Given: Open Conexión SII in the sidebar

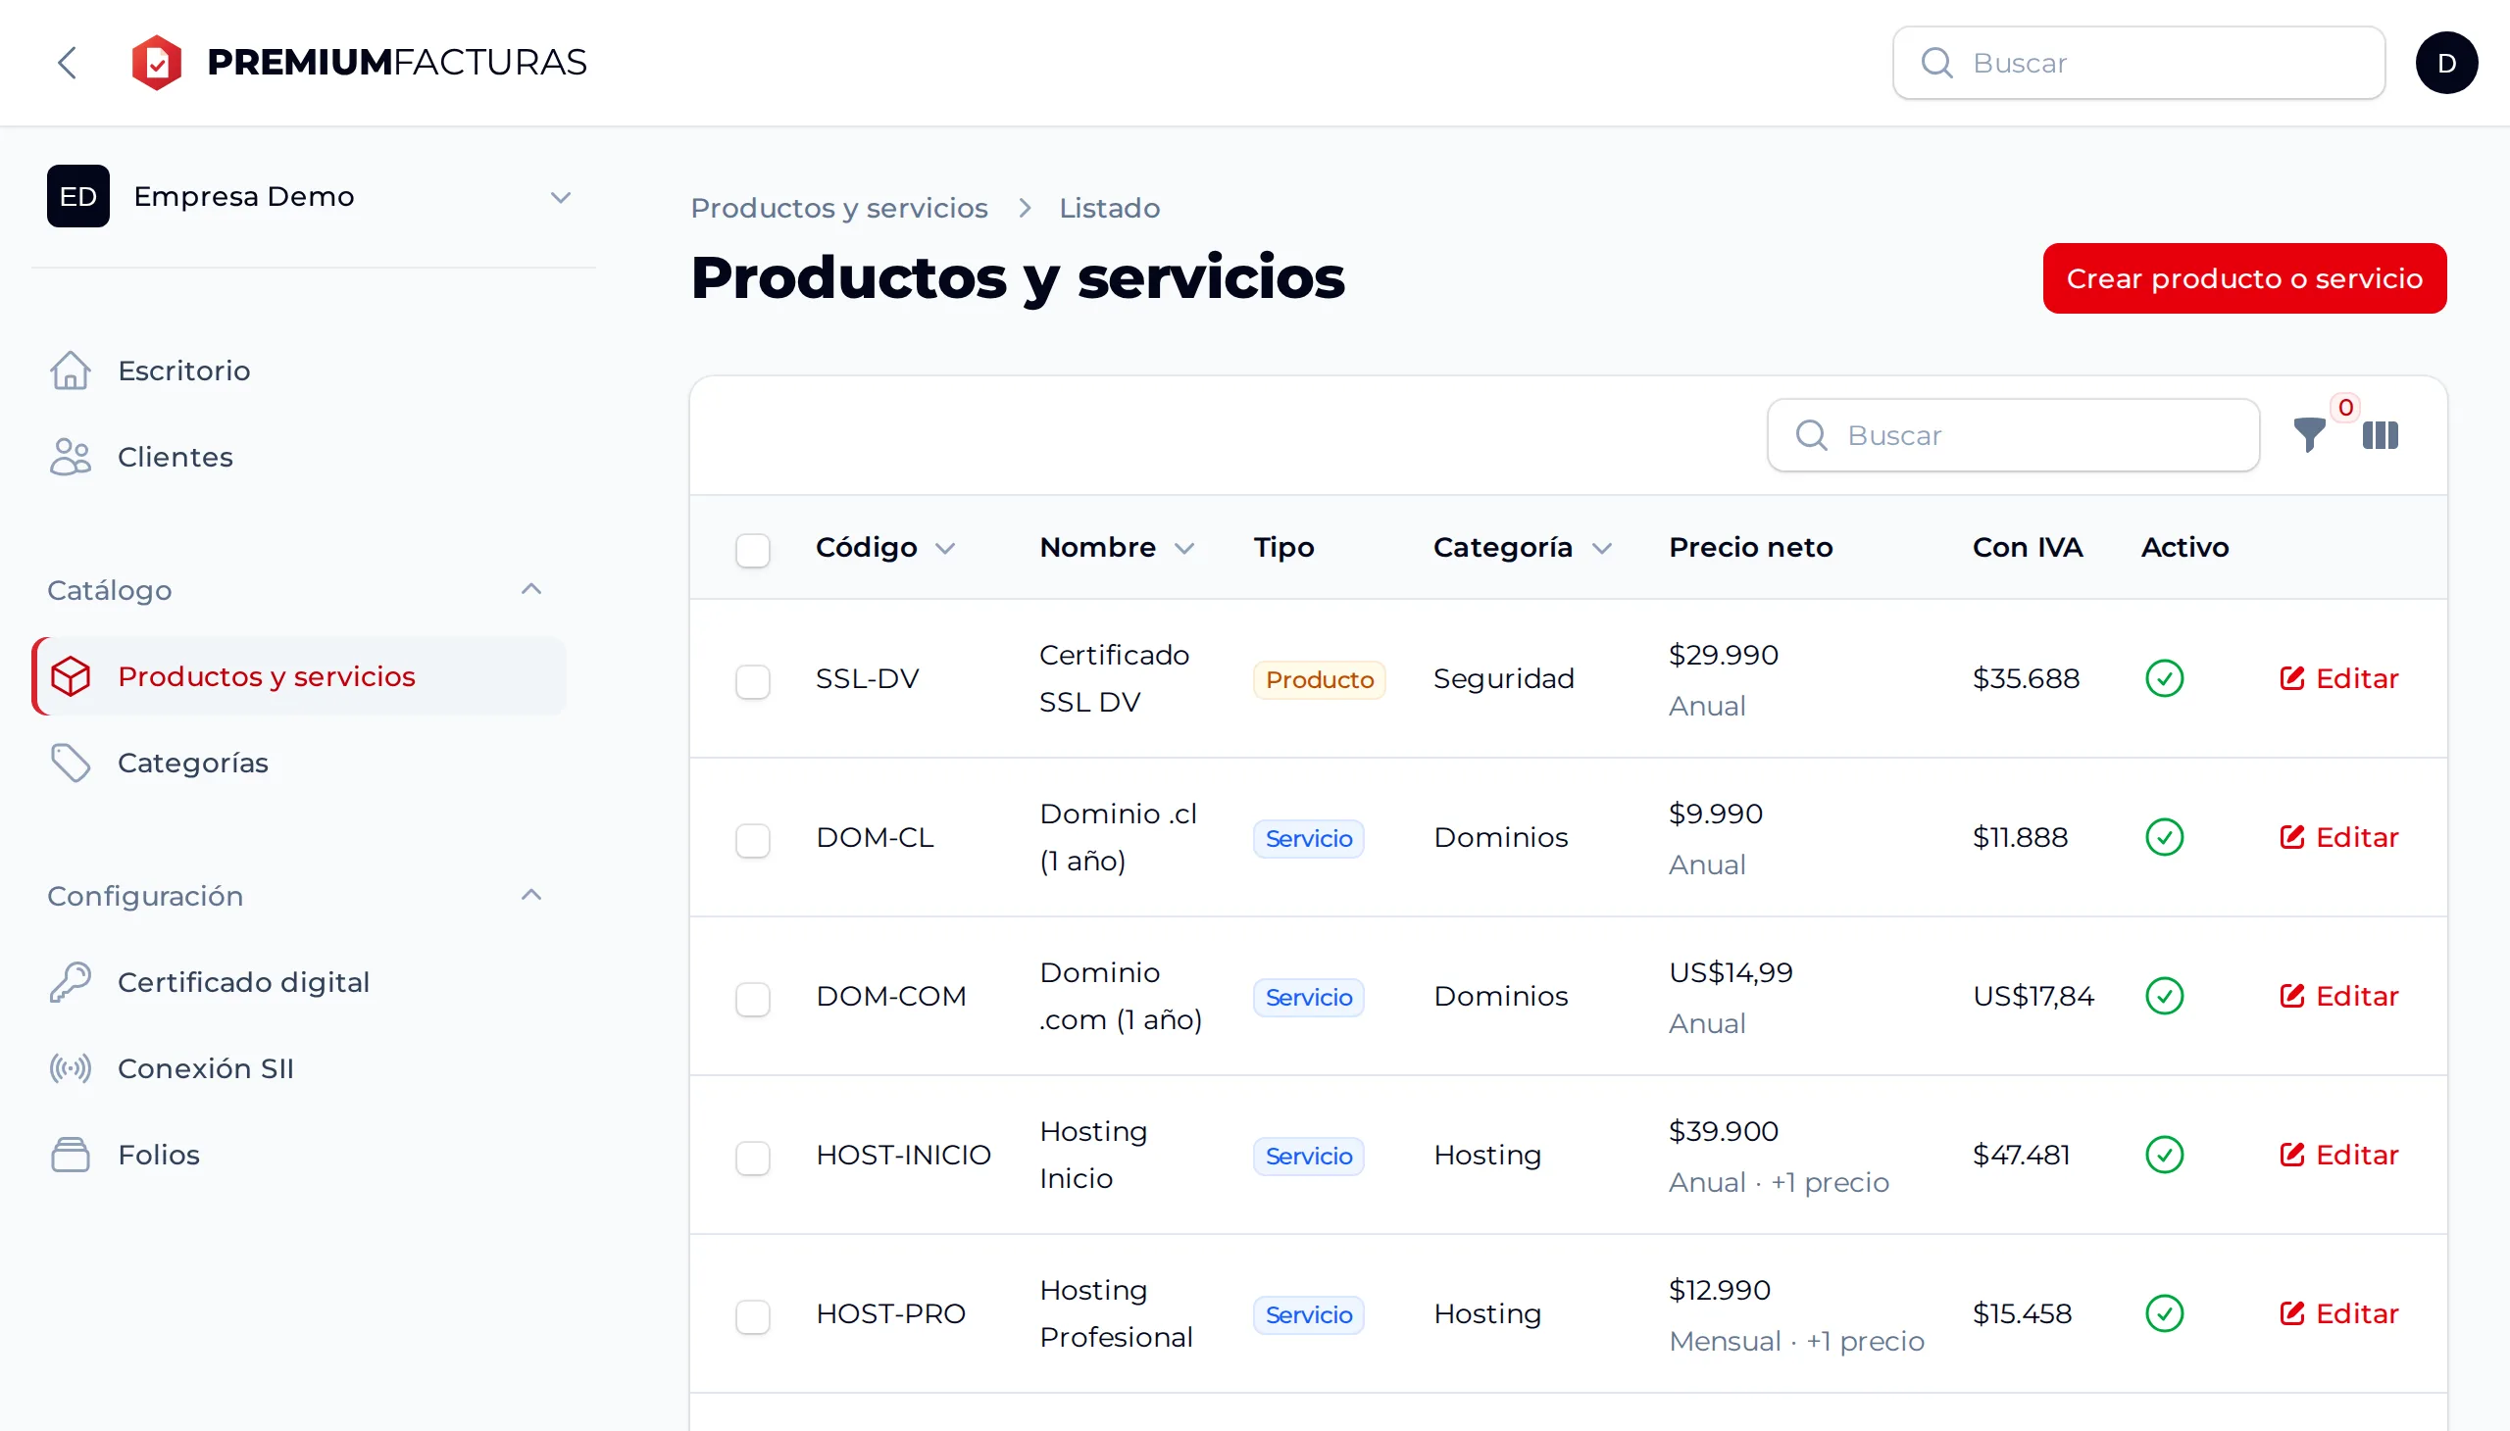Looking at the screenshot, I should (299, 1068).
